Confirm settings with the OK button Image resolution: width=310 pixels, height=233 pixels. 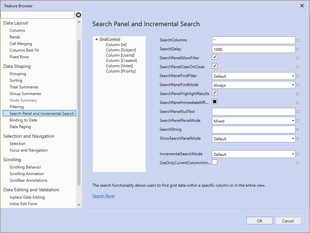(x=259, y=220)
